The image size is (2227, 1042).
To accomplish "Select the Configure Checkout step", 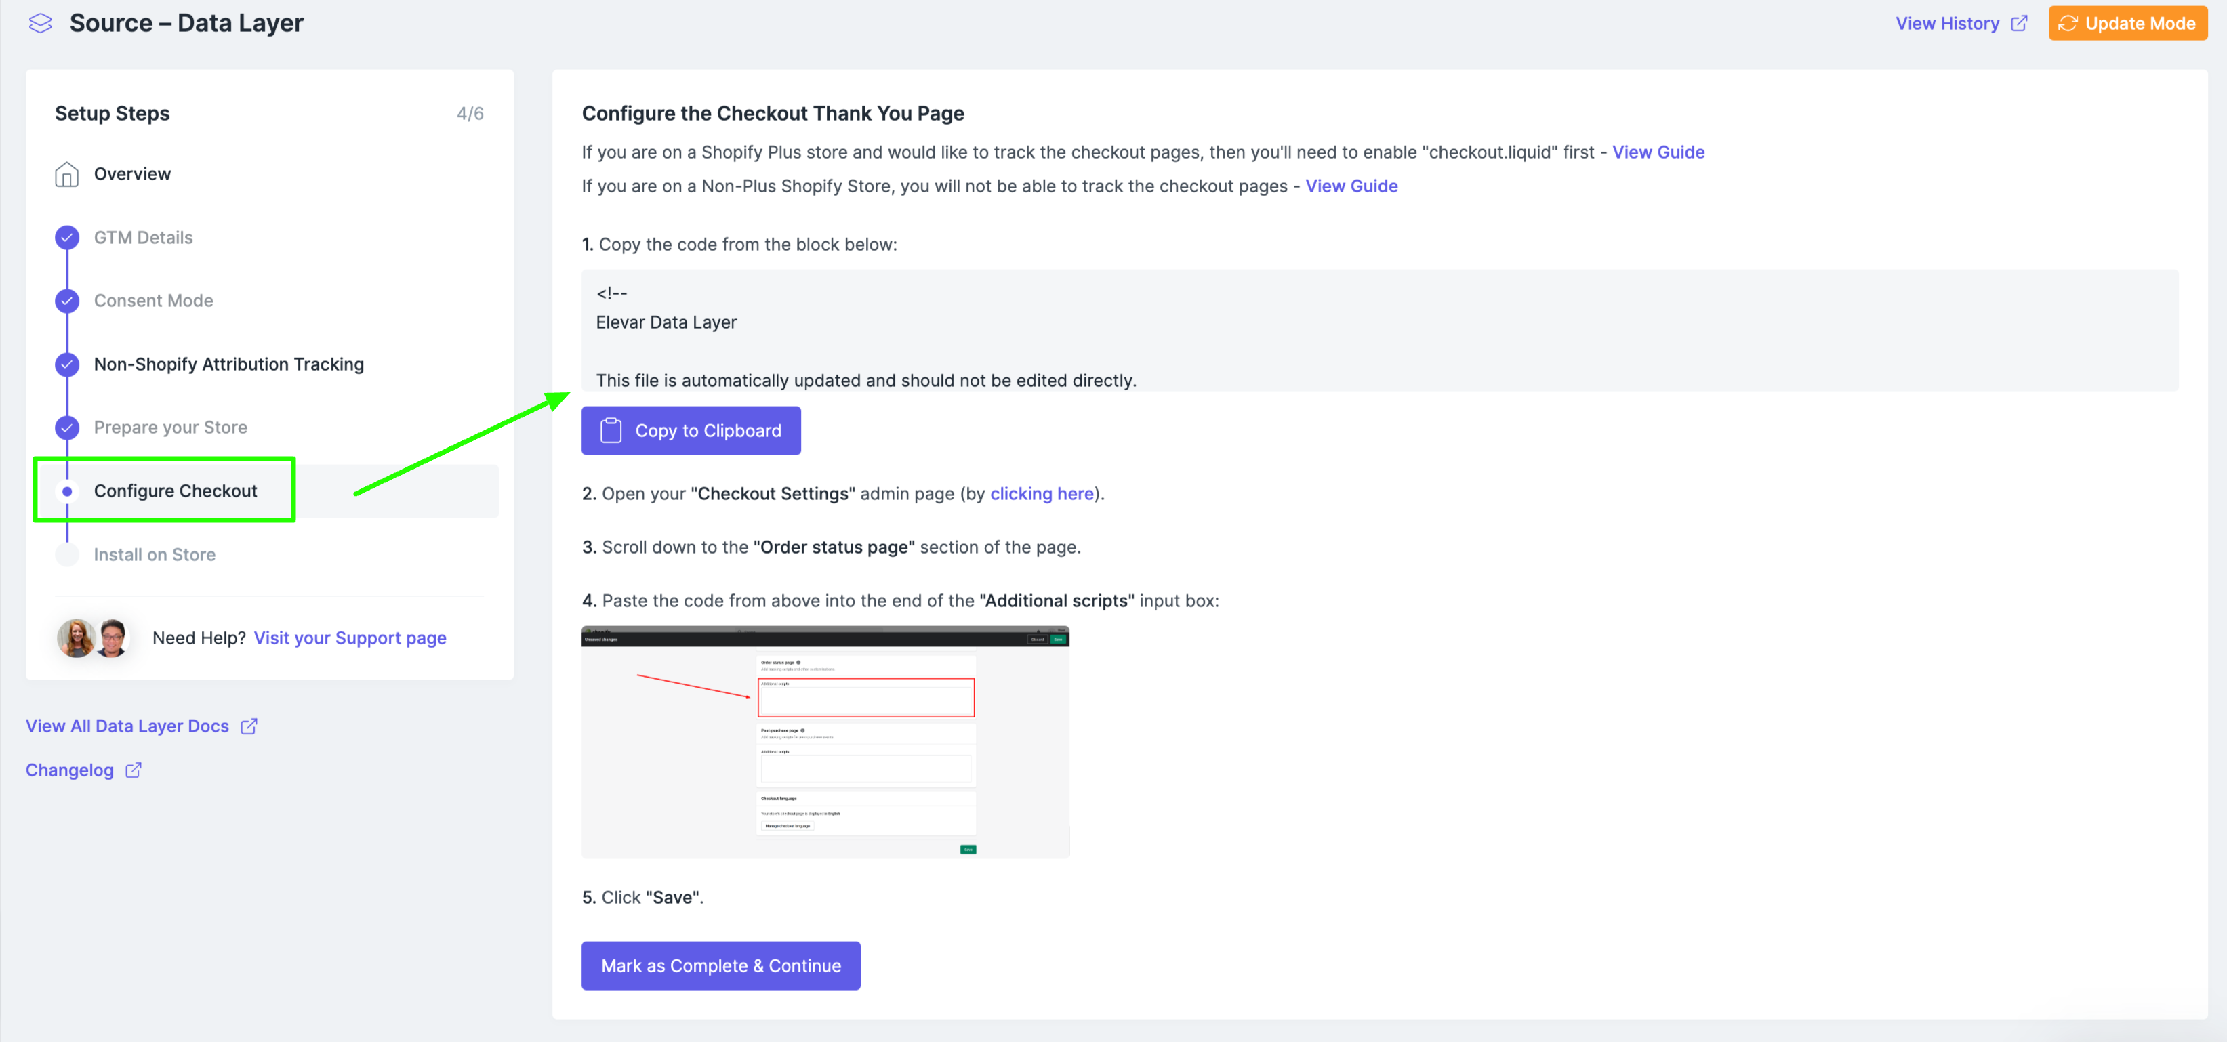I will click(176, 491).
